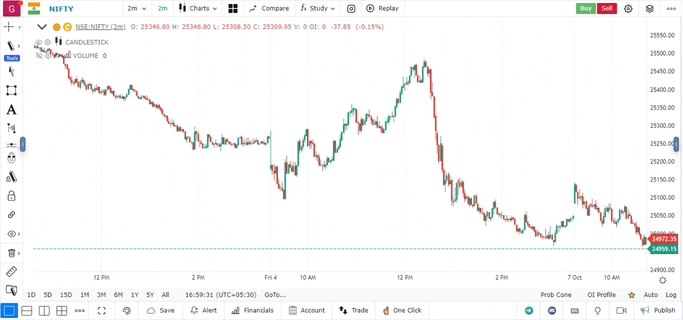Open the Study indicators dropdown
Image resolution: width=683 pixels, height=320 pixels.
(x=317, y=8)
